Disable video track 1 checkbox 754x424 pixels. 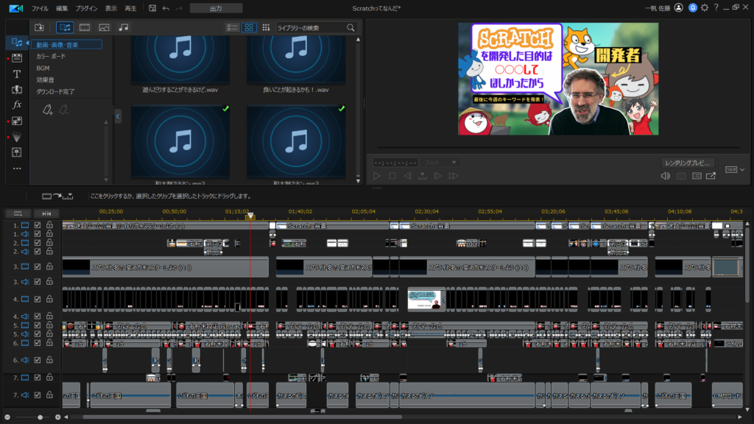coord(38,225)
